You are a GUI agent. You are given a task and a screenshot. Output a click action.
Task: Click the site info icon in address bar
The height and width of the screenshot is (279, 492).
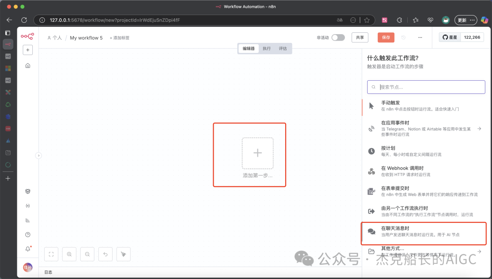coord(42,20)
